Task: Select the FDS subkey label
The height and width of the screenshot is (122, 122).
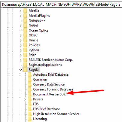Action: 36,104
